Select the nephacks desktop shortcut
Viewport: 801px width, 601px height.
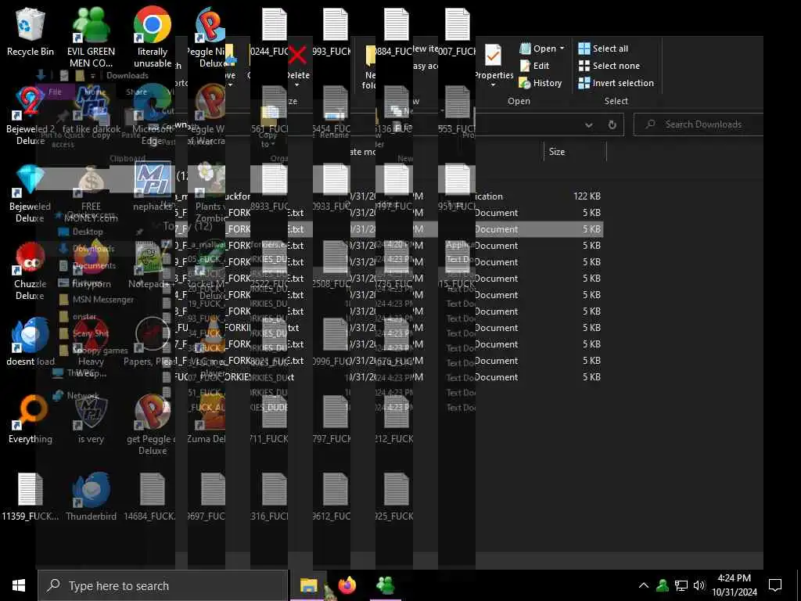pos(153,187)
